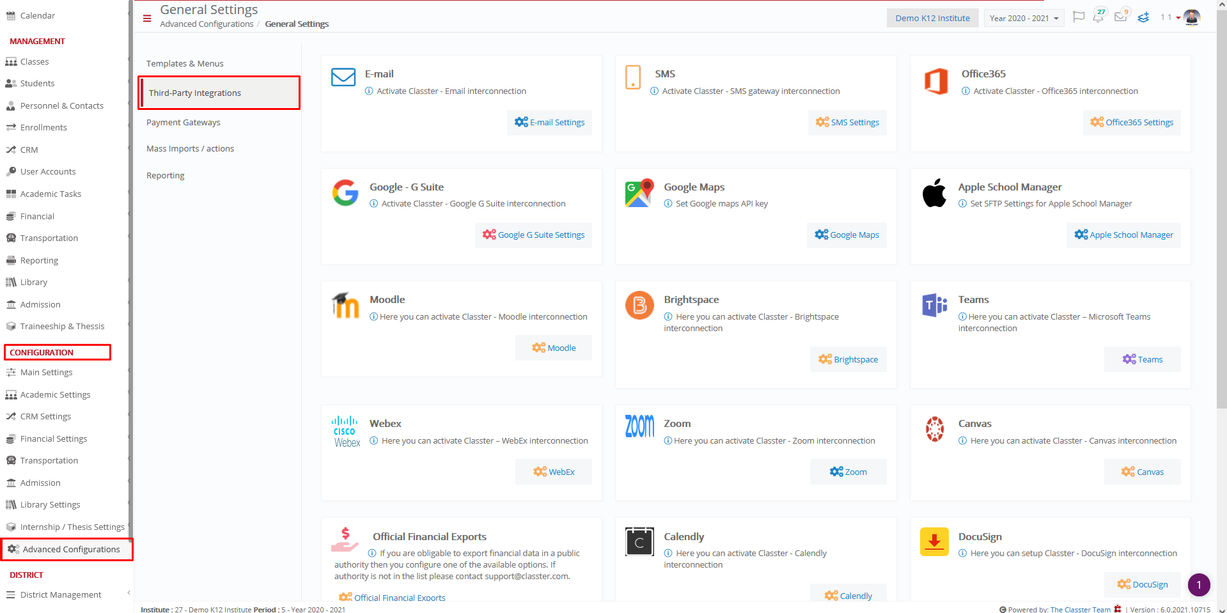Follow The Classter Team footer link
The width and height of the screenshot is (1227, 613).
(1080, 609)
